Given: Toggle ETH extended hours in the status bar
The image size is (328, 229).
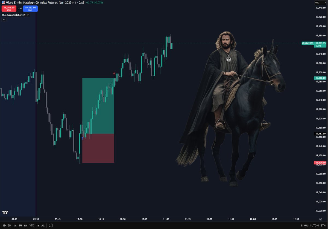Looking at the screenshot, I should (324, 226).
